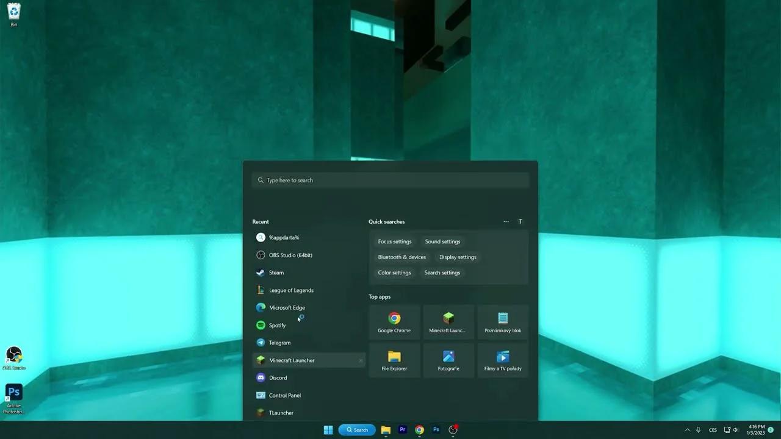The image size is (781, 439).
Task: Open Photoshop from the taskbar
Action: 436,430
